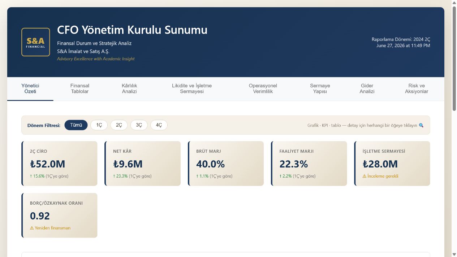
Task: Go to Operasyonel Verimlilik tab
Action: [x=263, y=89]
